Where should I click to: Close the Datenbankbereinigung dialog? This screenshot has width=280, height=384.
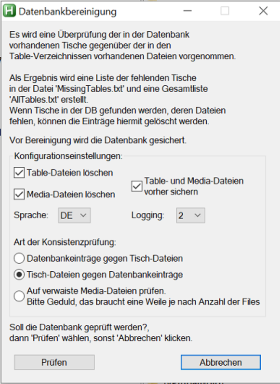(x=263, y=11)
